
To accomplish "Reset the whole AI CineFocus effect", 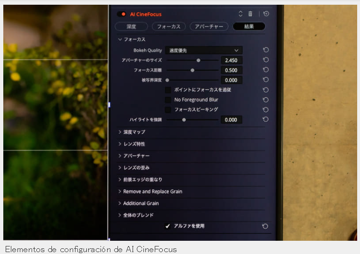I will (266, 14).
